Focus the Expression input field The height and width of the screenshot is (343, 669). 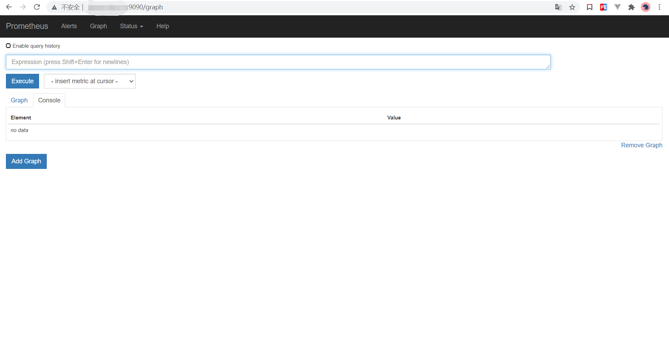click(278, 62)
